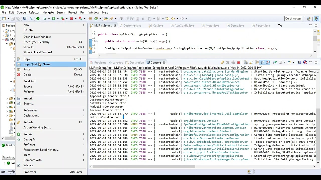Click the Relaunch toolbar icon
The width and height of the screenshot is (321, 180).
(81, 18)
